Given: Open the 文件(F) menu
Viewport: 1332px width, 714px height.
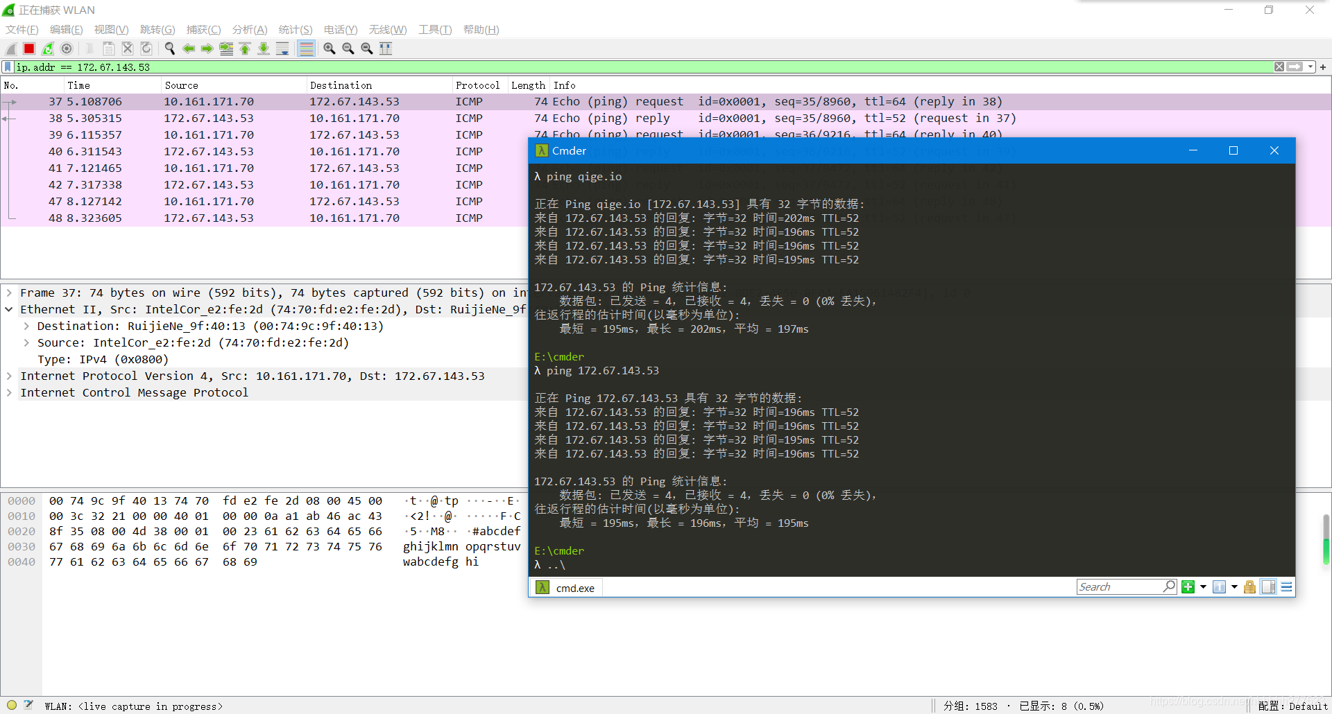Looking at the screenshot, I should point(22,30).
